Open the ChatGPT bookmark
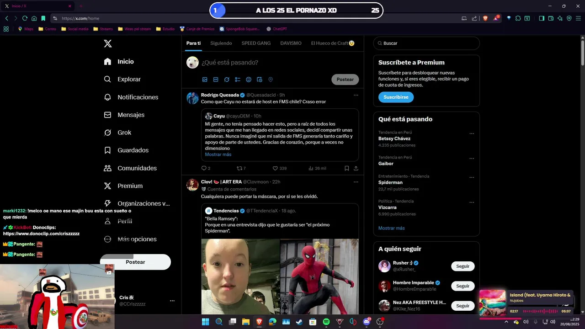This screenshot has width=585, height=329. (277, 29)
